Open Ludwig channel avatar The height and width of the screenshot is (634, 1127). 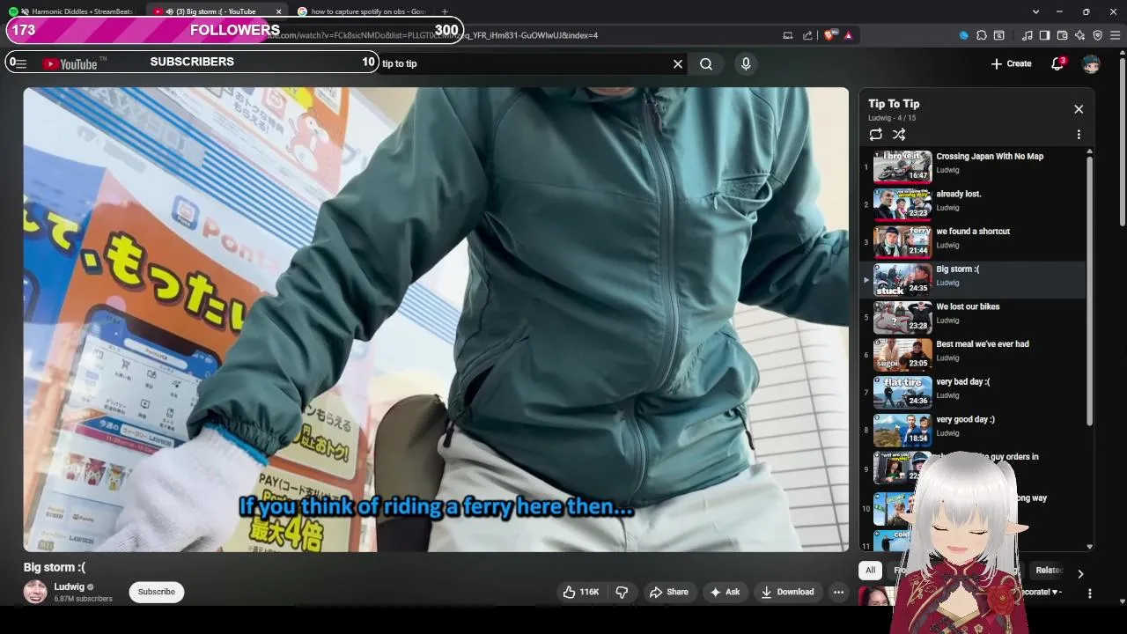tap(35, 592)
